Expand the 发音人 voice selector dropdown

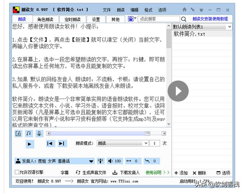click(x=91, y=161)
